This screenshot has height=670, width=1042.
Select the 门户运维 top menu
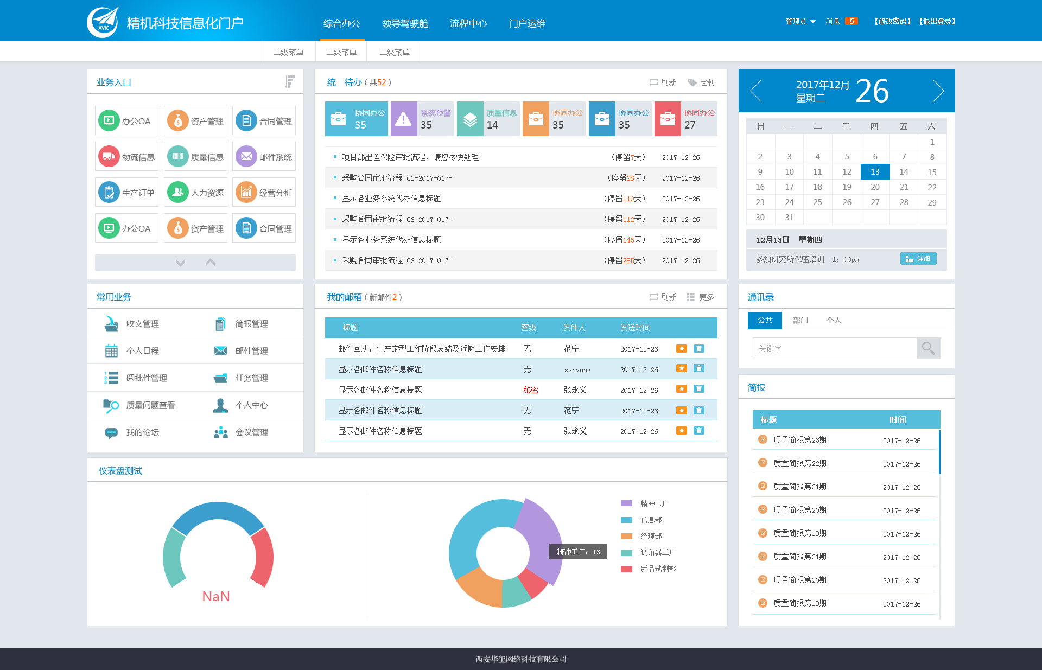[x=528, y=23]
